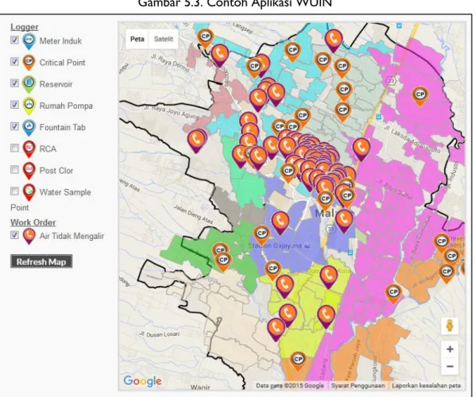Uncheck the Reservoir checkbox
Image resolution: width=475 pixels, height=397 pixels.
(x=14, y=83)
